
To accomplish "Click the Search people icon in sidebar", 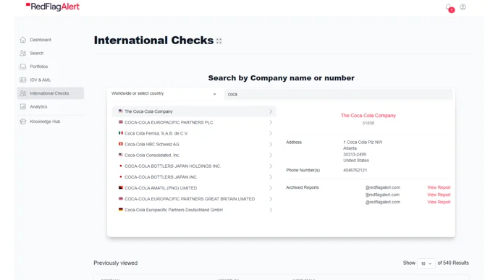I will coord(23,53).
